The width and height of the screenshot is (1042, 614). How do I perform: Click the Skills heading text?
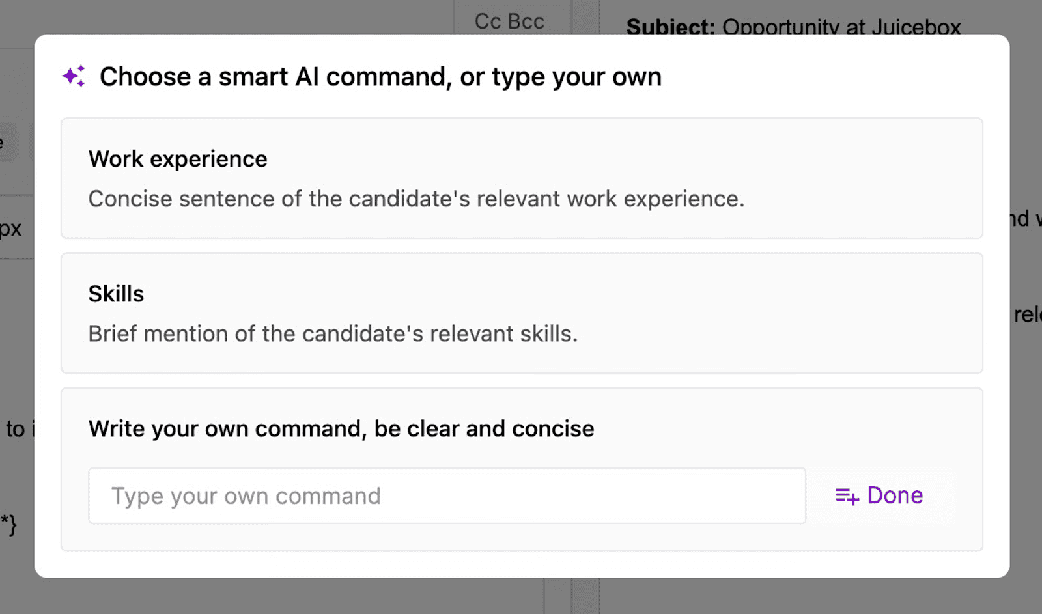116,294
